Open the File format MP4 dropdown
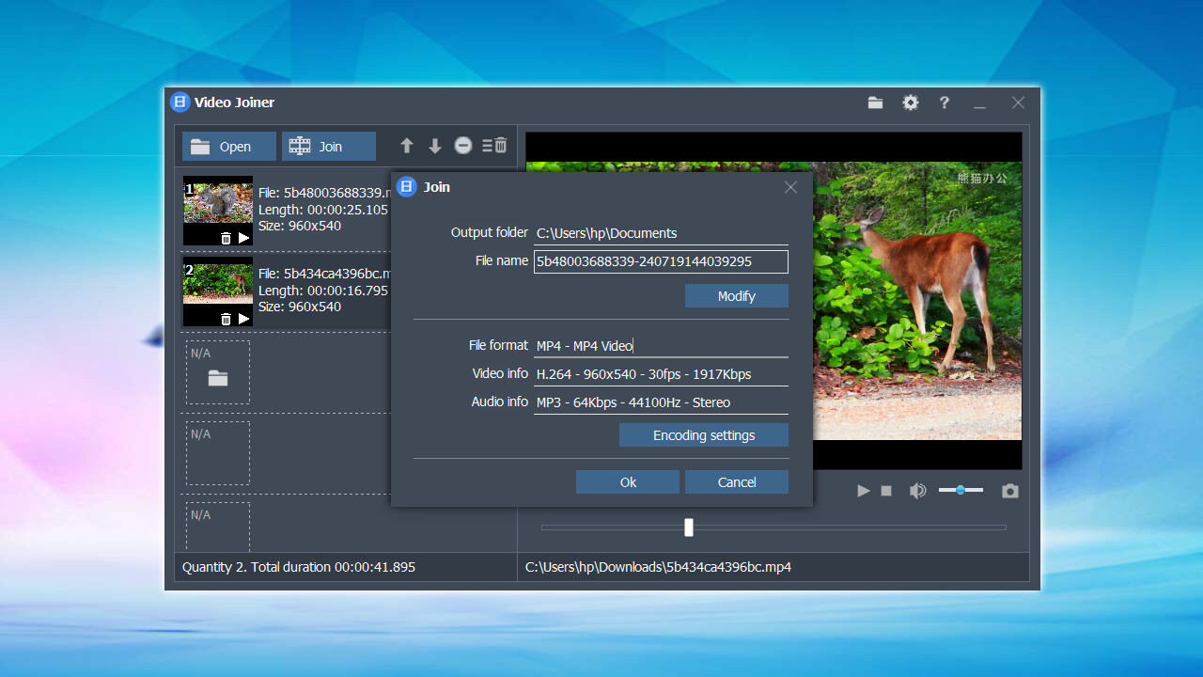1203x677 pixels. (x=661, y=346)
